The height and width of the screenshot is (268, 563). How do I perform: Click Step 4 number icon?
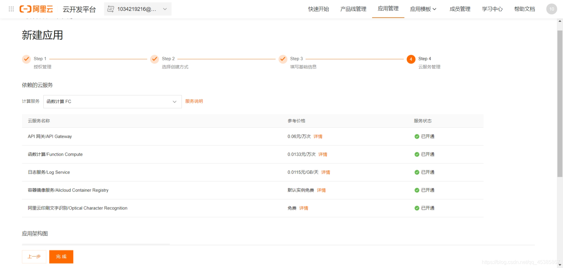tap(411, 59)
